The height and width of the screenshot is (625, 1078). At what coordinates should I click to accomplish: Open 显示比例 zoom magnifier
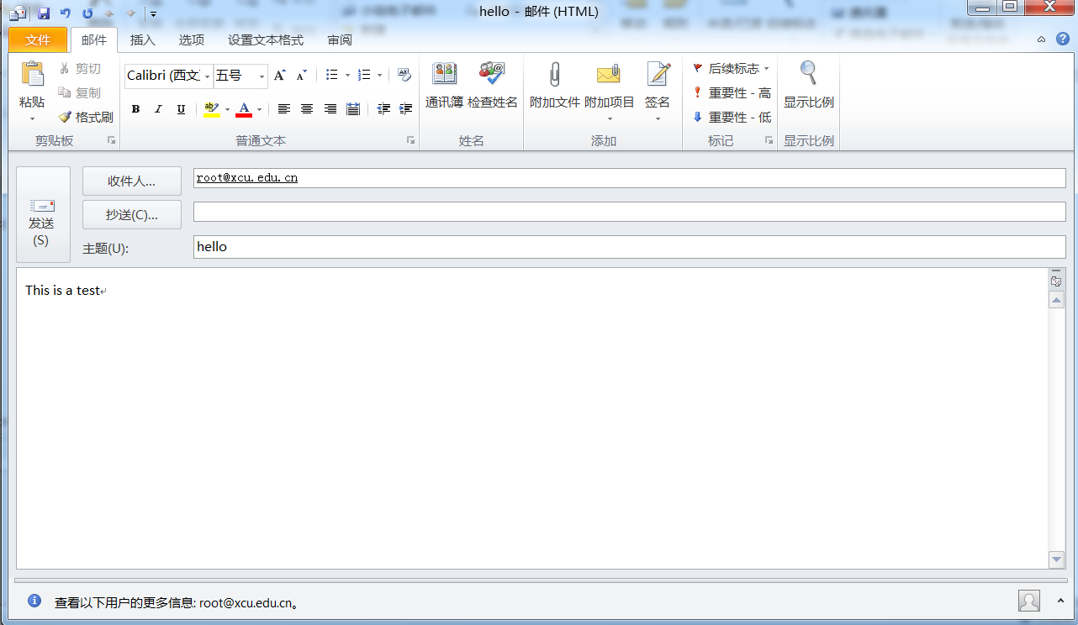809,86
